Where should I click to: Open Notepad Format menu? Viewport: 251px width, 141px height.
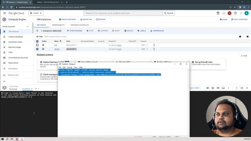click(70, 67)
